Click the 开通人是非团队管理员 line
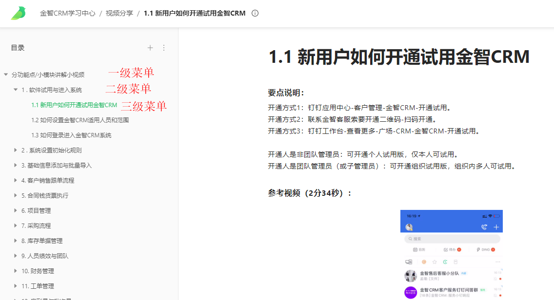554x300 pixels. pyautogui.click(x=364, y=154)
